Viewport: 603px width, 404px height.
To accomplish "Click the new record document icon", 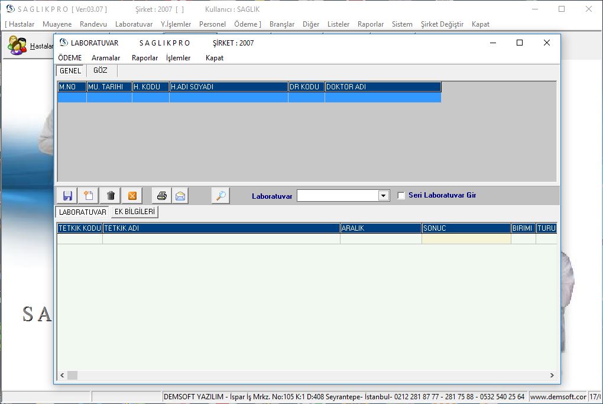I will point(89,196).
